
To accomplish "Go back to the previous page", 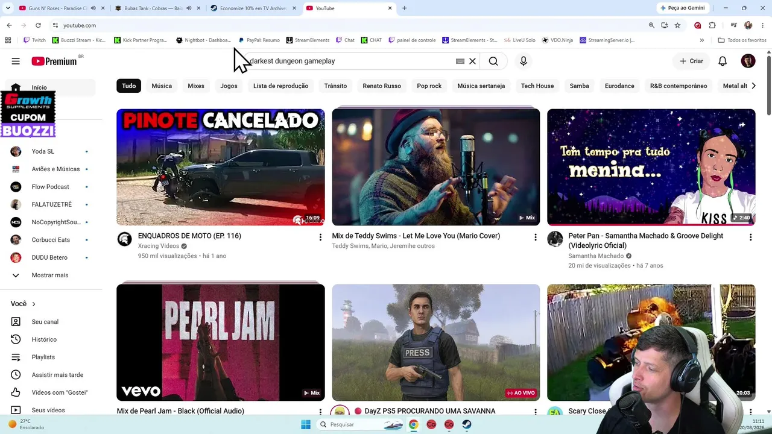I will click(x=9, y=25).
